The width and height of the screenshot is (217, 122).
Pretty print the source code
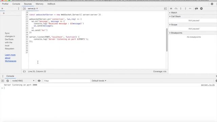[x=24, y=72]
